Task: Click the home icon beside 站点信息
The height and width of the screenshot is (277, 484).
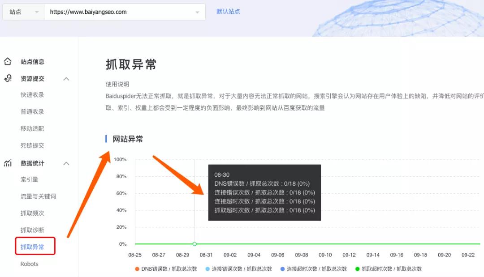Action: pyautogui.click(x=8, y=62)
